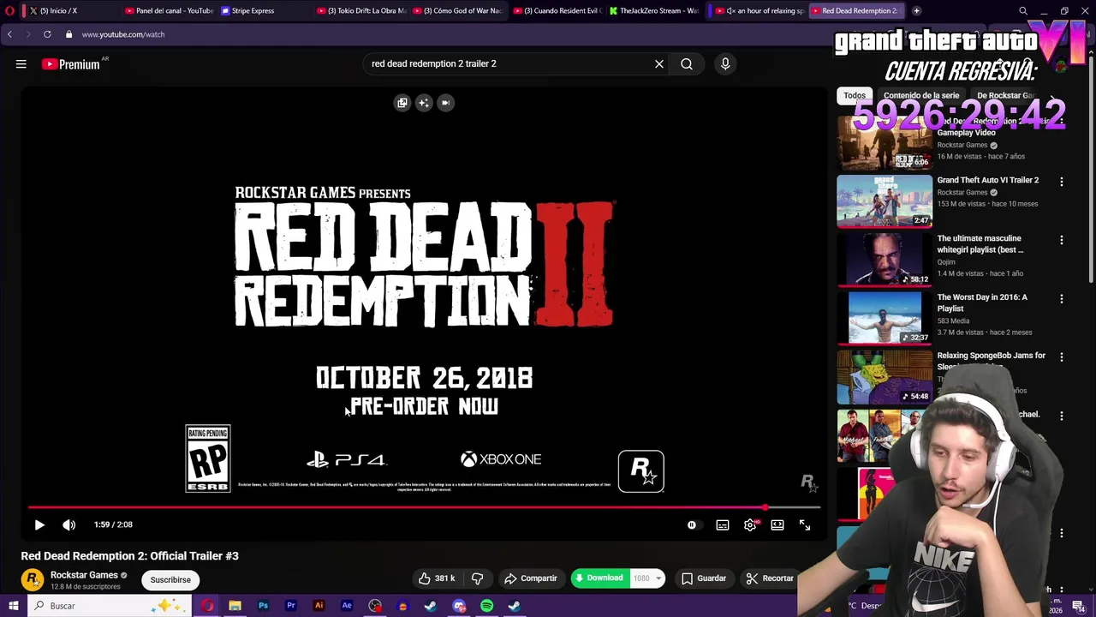Click the red scrubber handle on the timeline

(x=765, y=507)
